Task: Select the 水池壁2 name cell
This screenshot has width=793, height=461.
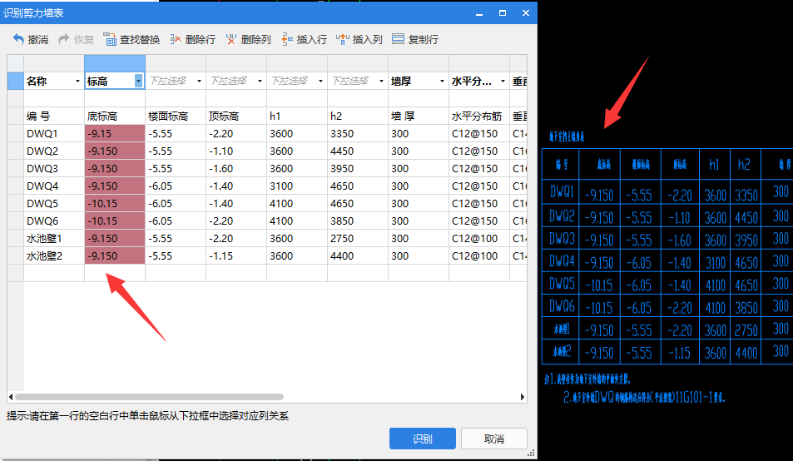Action: tap(54, 255)
